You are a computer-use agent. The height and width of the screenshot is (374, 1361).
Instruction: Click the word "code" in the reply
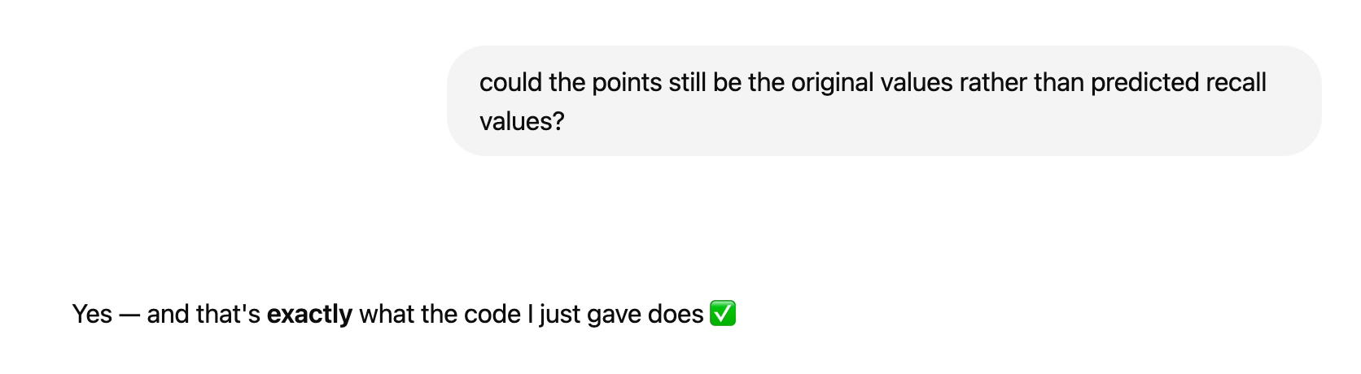(492, 315)
